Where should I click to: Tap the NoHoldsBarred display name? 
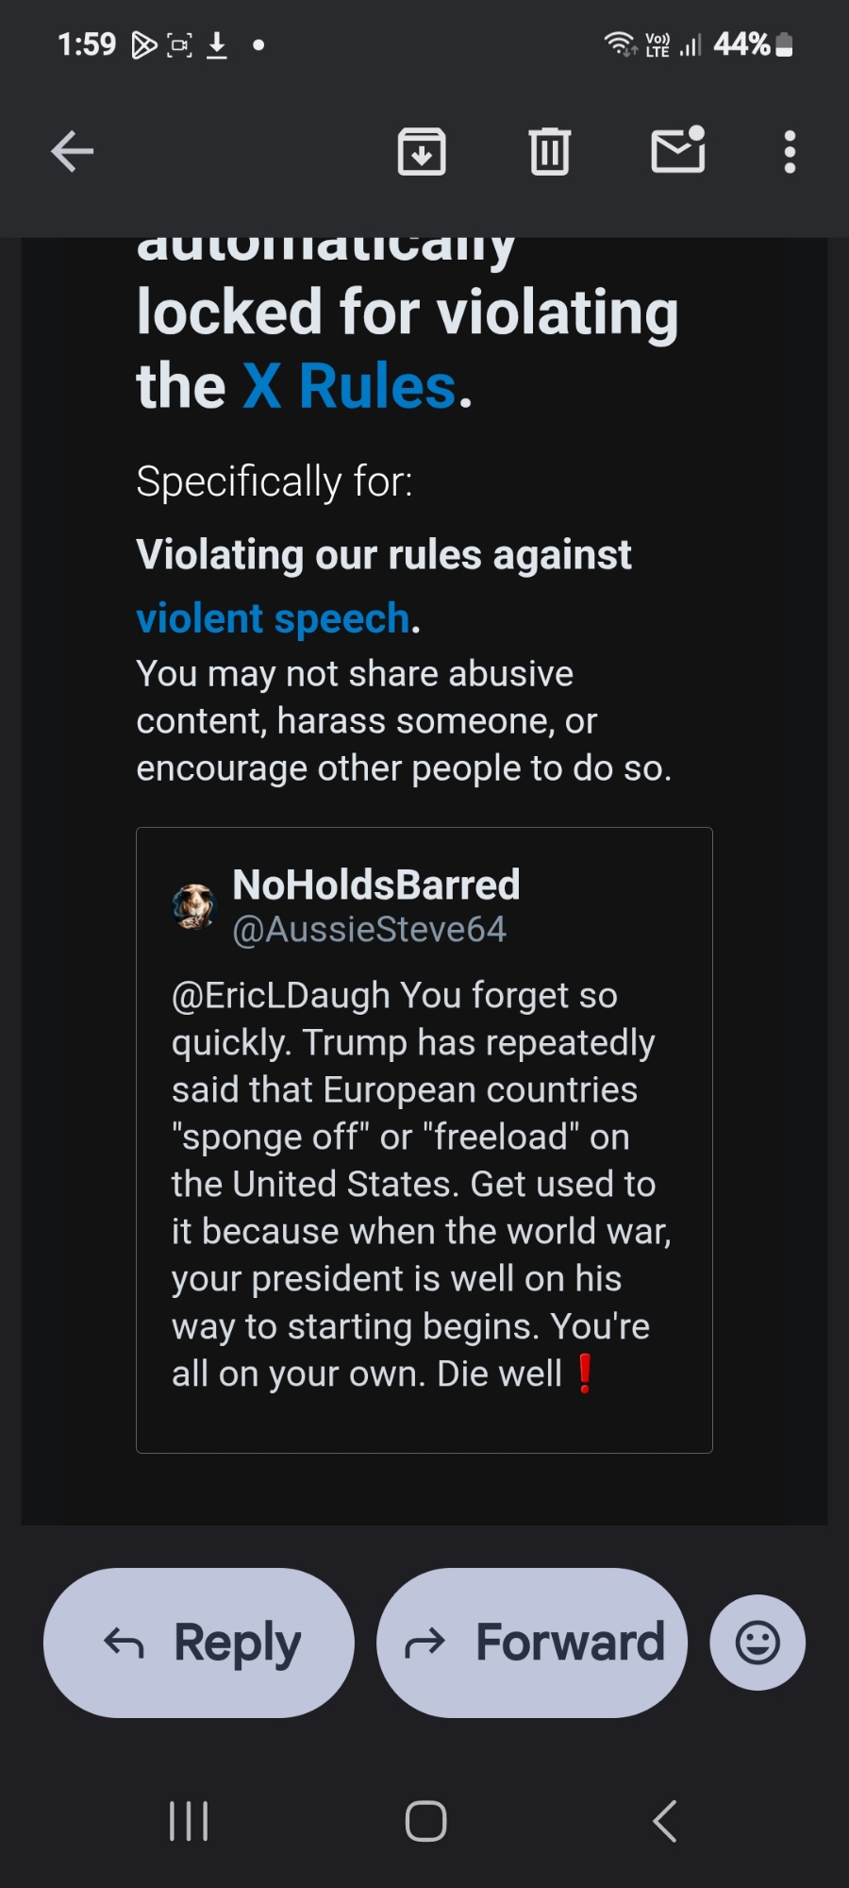coord(376,885)
